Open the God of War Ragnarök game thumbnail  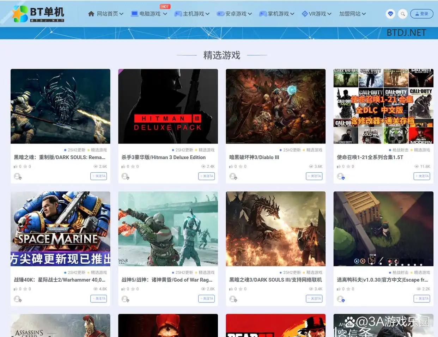point(168,228)
